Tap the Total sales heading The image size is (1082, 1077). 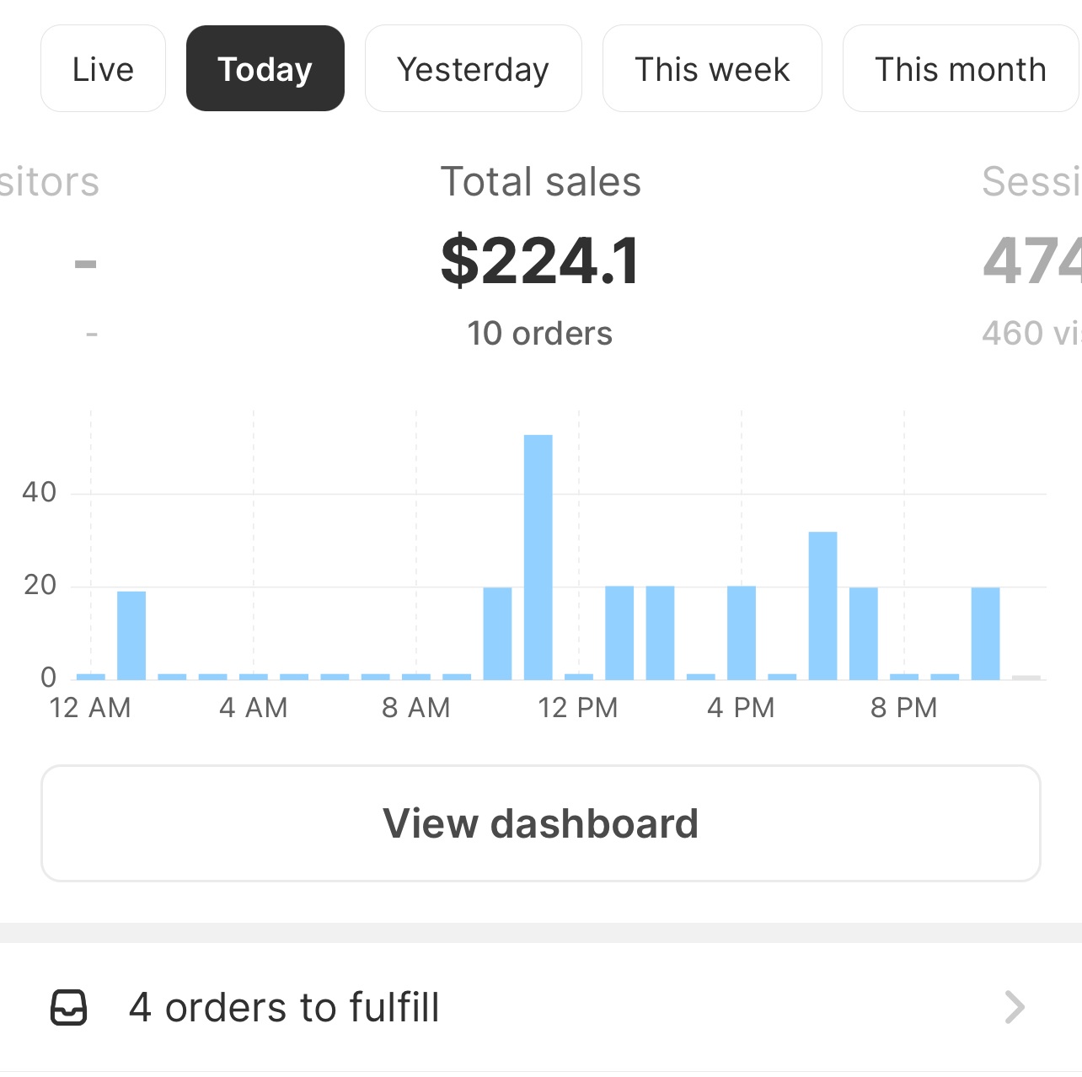[541, 182]
